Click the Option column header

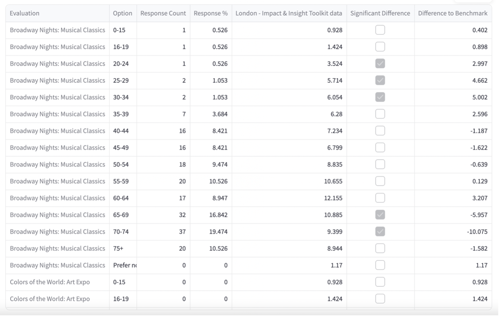pyautogui.click(x=122, y=13)
